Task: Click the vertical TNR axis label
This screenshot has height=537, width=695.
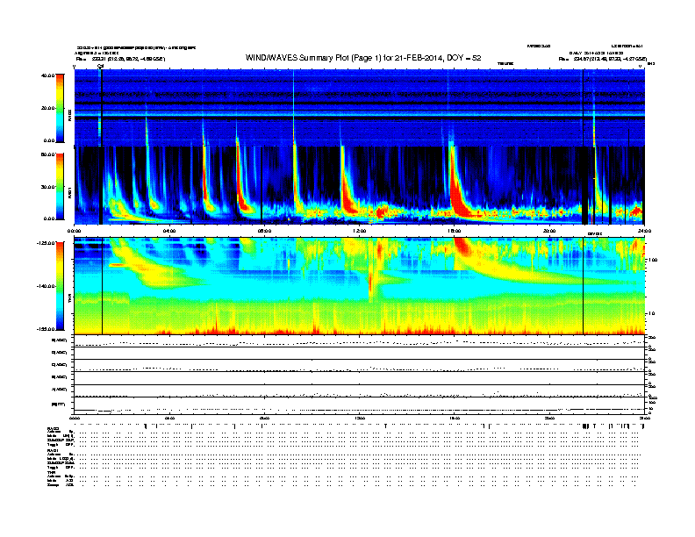Action: pyautogui.click(x=69, y=299)
